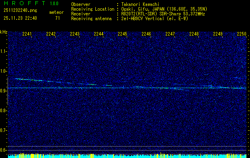The width and height of the screenshot is (250, 158).
Task: Click the HROFFT title text
Action: [23, 4]
